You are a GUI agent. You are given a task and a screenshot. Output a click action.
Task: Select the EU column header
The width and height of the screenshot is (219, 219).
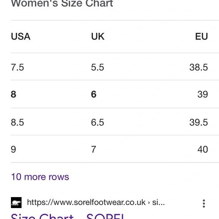pyautogui.click(x=202, y=37)
